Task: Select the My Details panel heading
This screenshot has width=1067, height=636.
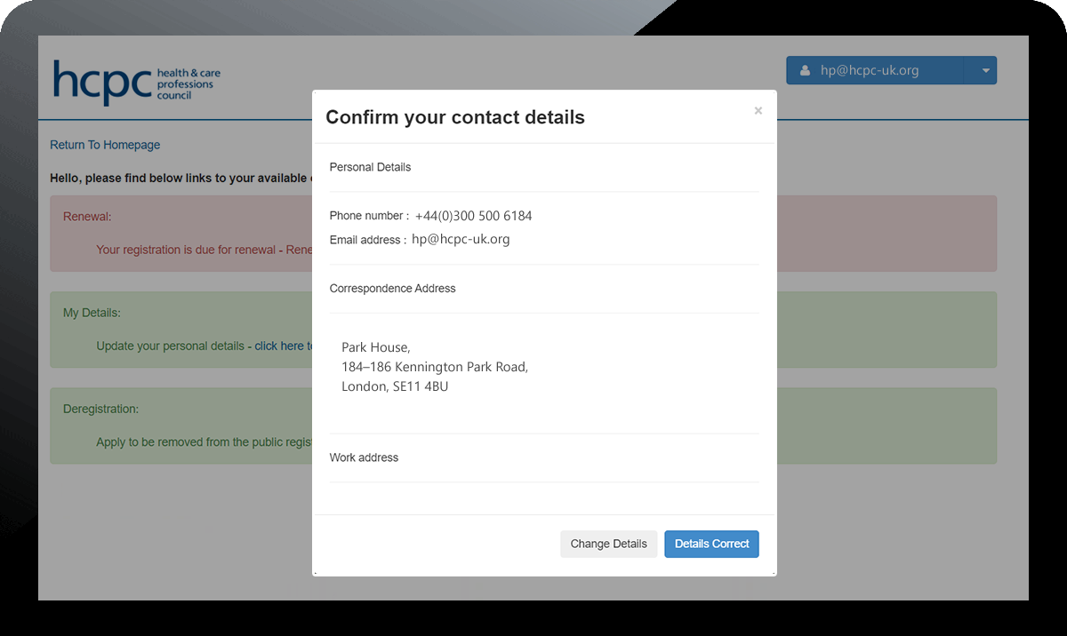Action: coord(92,313)
